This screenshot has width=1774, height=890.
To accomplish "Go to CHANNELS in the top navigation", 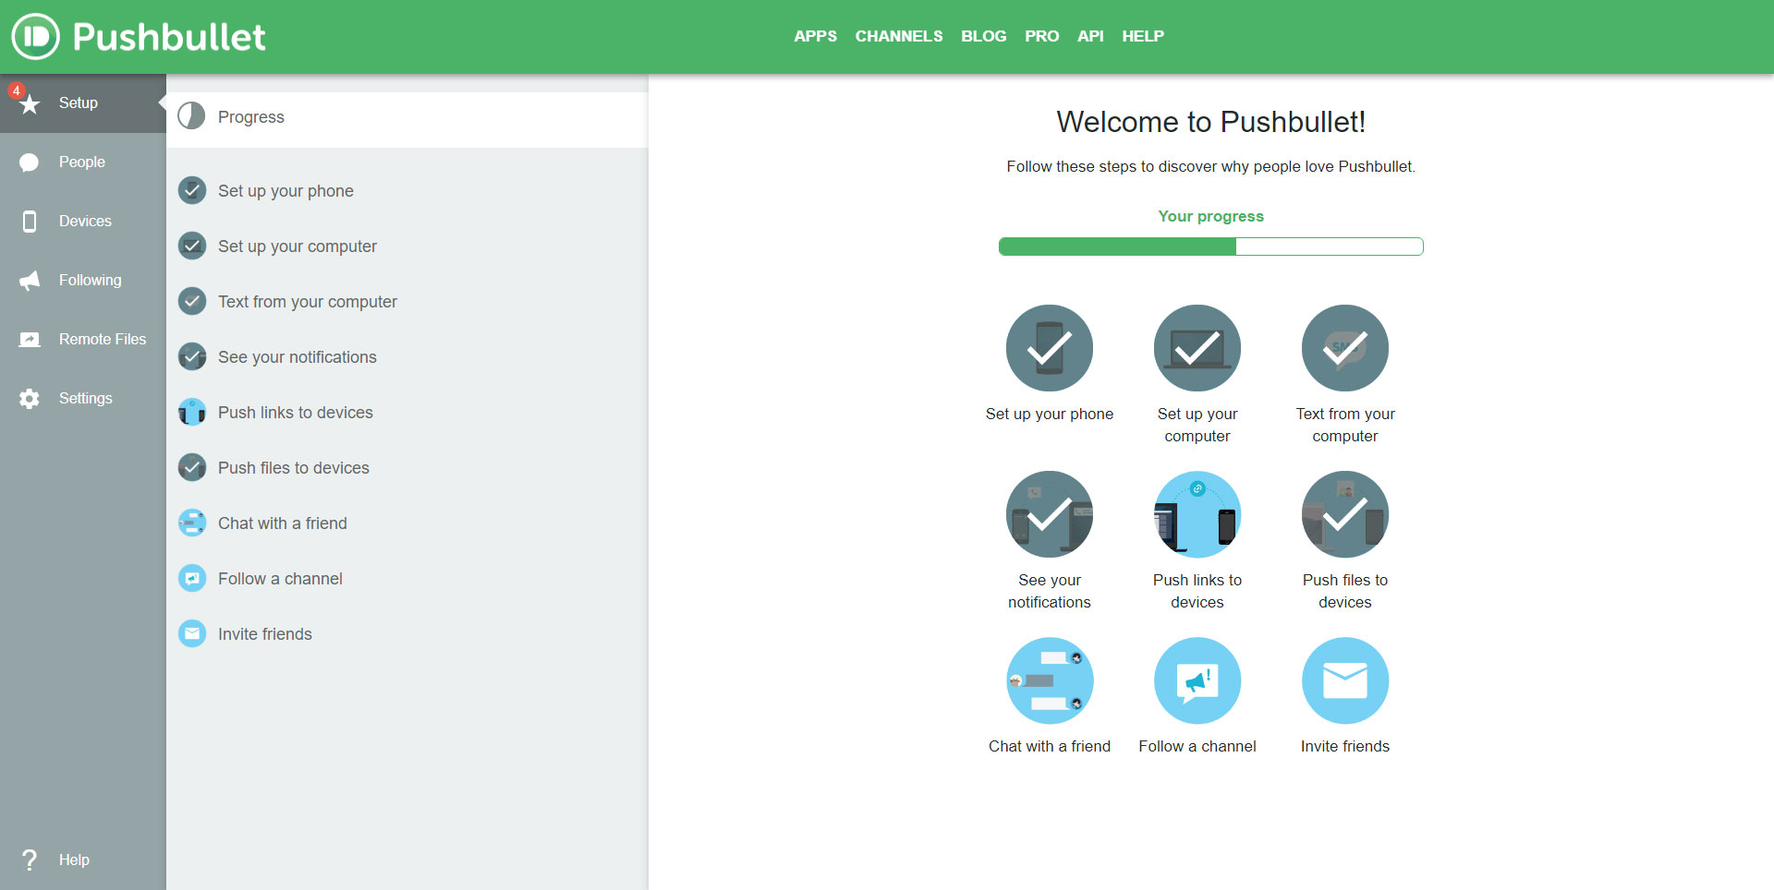I will (x=899, y=36).
